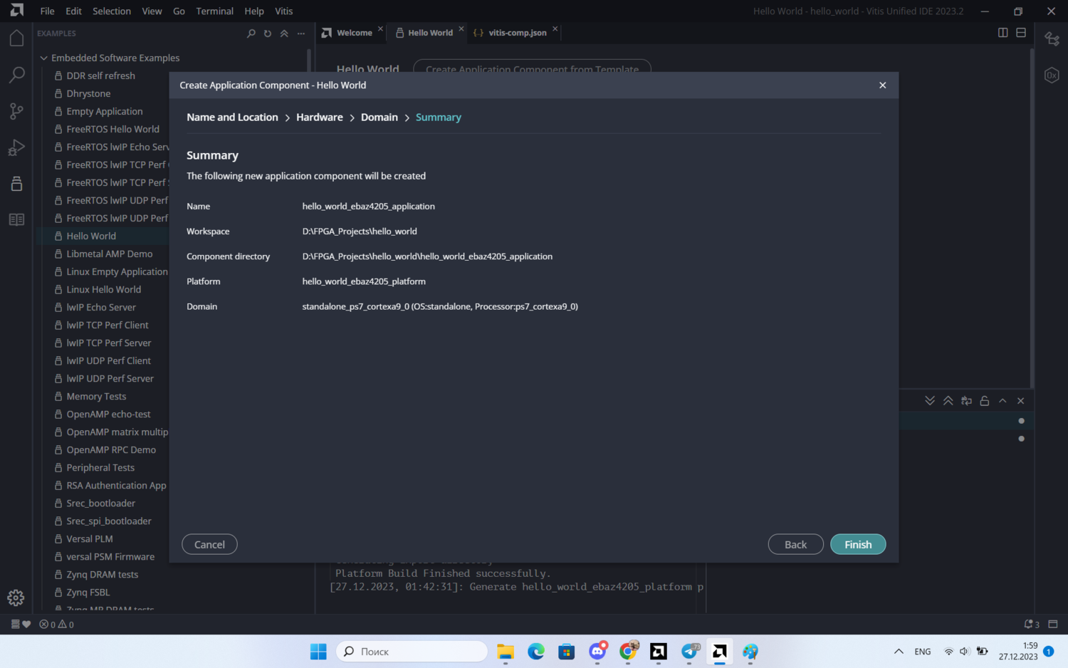Toggle the output panel scroll lock icon
Screen dimensions: 1068x668
click(984, 401)
